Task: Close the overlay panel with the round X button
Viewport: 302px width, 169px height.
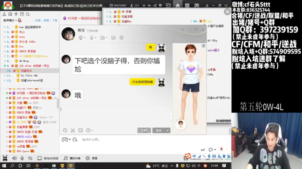Action: 227,12
